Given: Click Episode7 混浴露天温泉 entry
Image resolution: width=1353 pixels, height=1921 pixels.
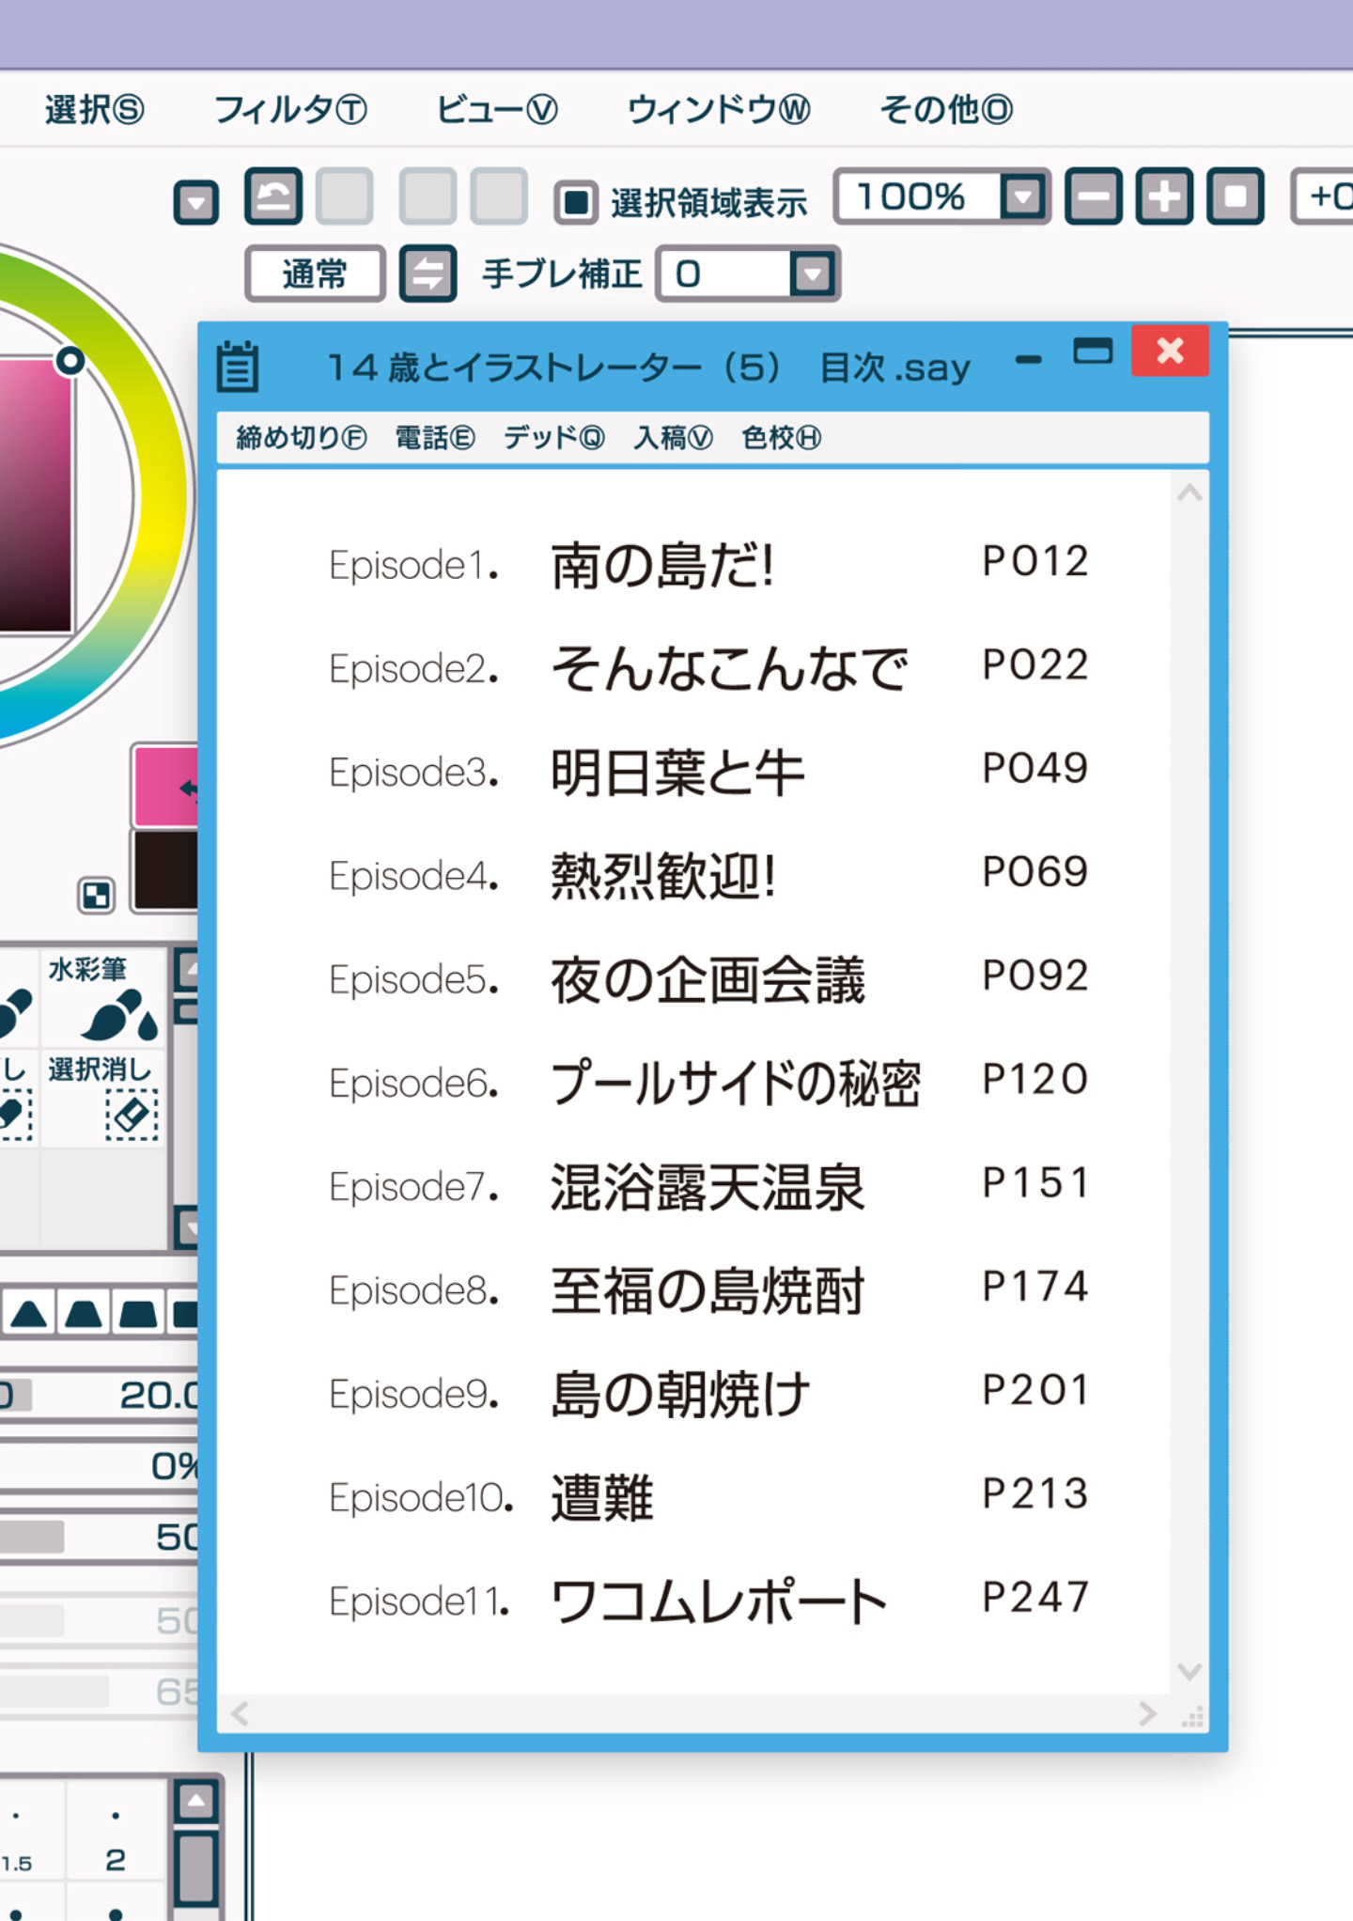Looking at the screenshot, I should coord(708,1186).
